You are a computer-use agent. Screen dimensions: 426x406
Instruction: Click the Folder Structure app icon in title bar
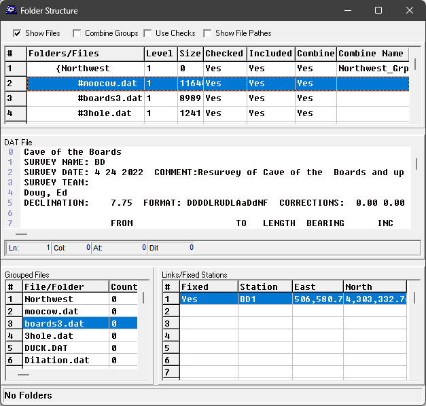(11, 10)
